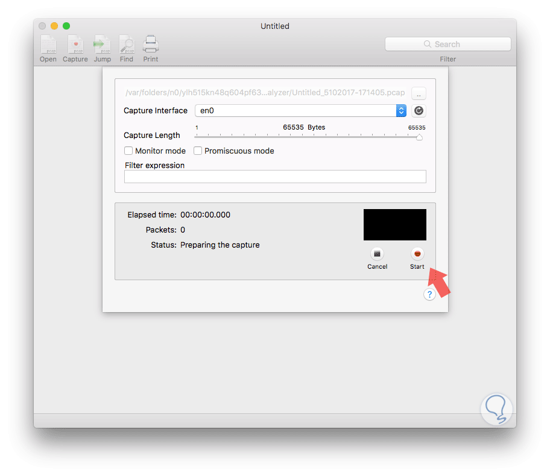Open a pcap file with Open icon
This screenshot has height=476, width=550.
click(48, 45)
